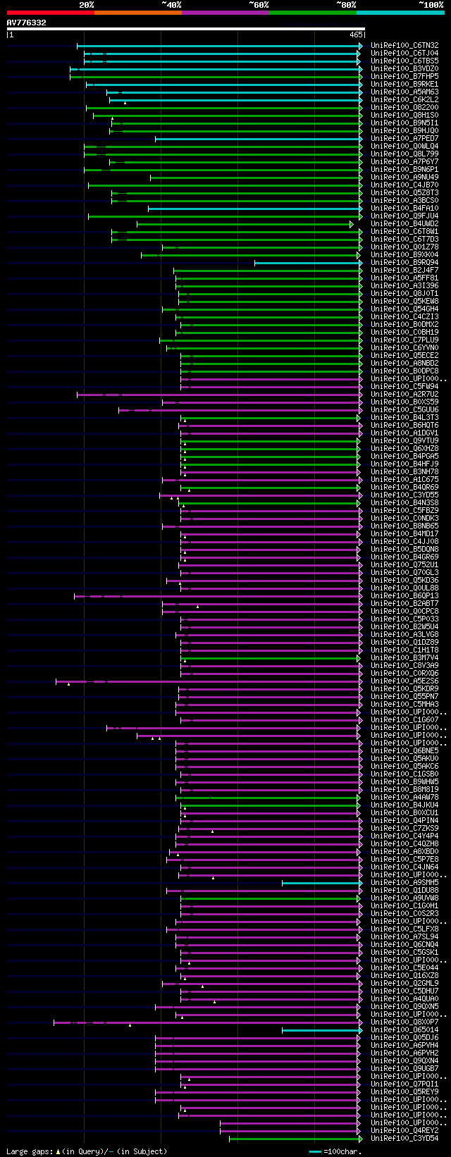The height and width of the screenshot is (1157, 451).
Task: Click label UniRef100_C5FW94
Action: pos(404,387)
